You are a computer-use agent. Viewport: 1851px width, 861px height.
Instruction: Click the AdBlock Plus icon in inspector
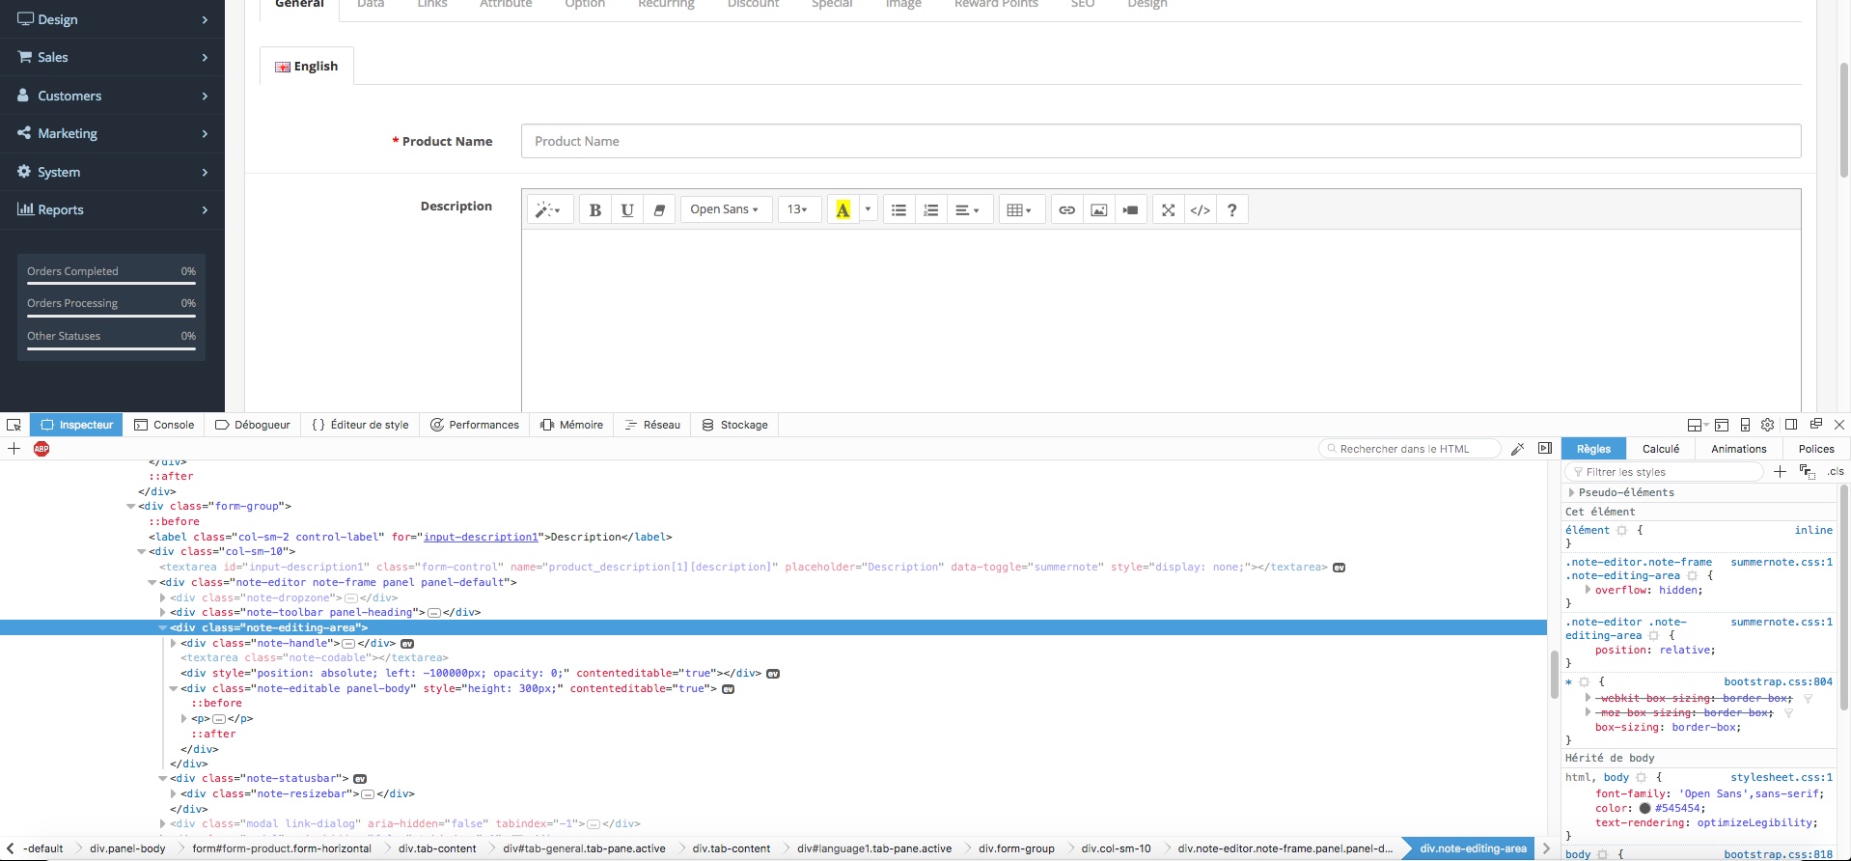41,449
